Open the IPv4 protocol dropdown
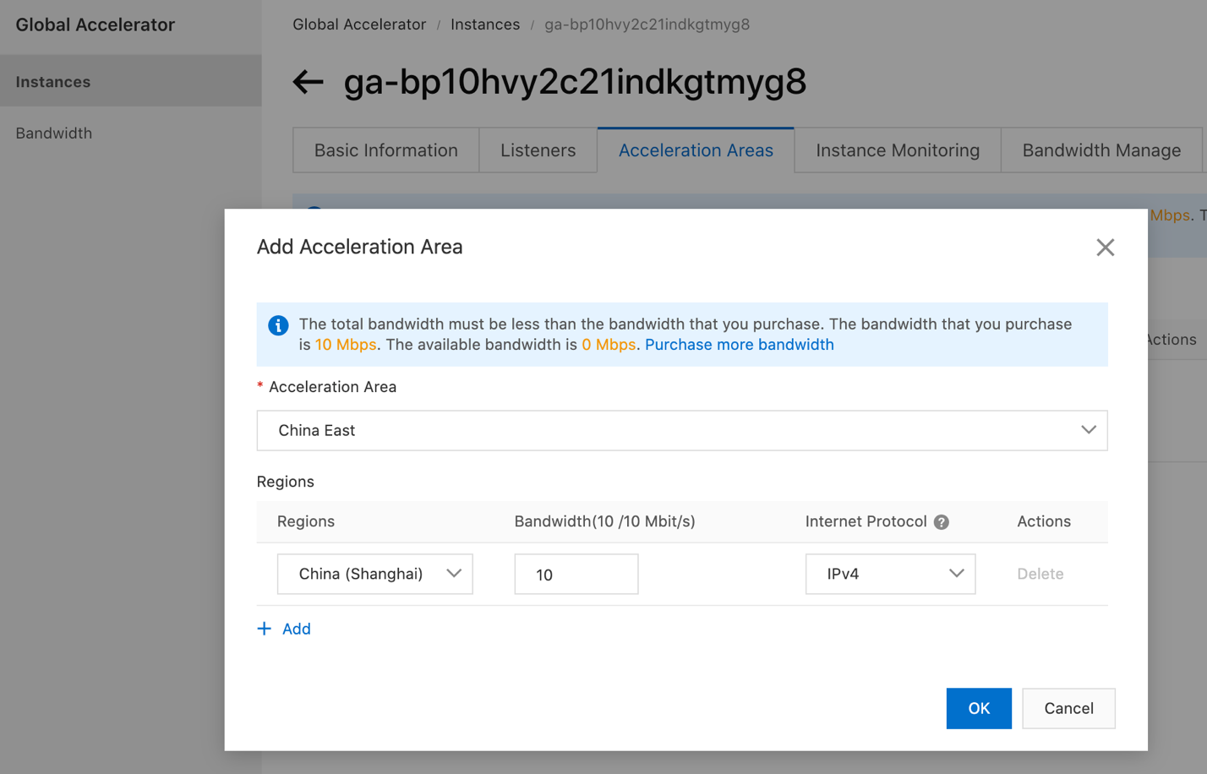Screen dimensions: 1207x774 pyautogui.click(x=890, y=575)
